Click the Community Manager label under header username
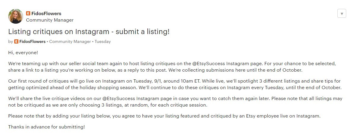This screenshot has width=348, height=135. (x=50, y=20)
